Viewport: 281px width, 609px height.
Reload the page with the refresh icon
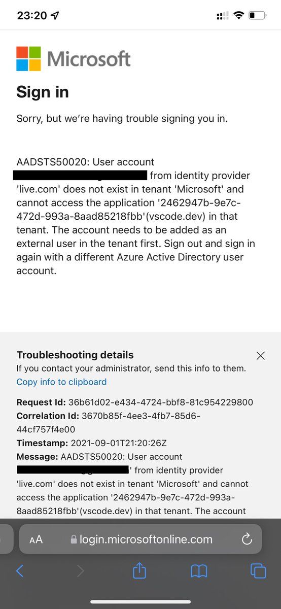247,539
